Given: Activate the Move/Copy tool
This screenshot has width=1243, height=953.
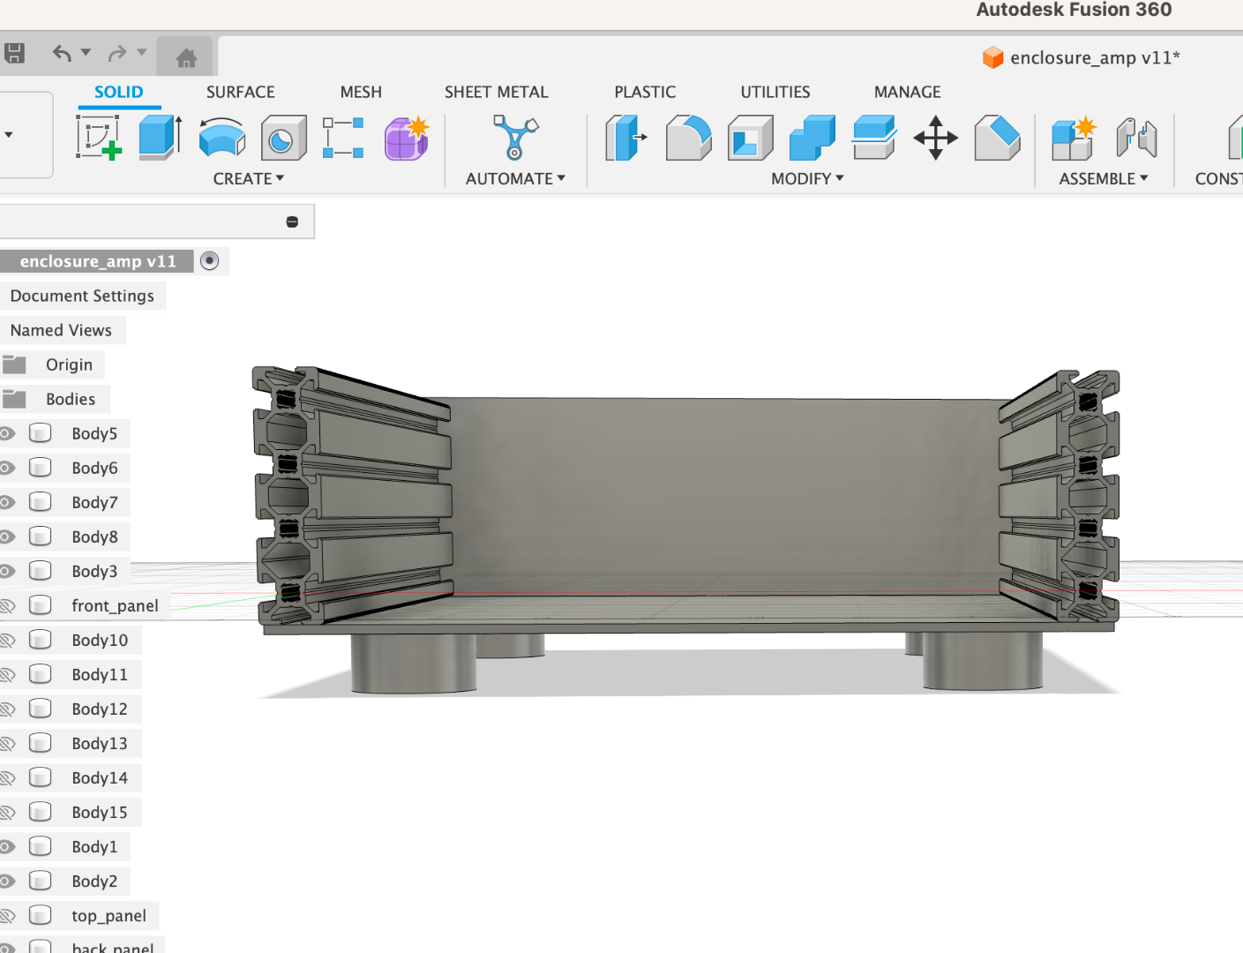Looking at the screenshot, I should coord(935,138).
